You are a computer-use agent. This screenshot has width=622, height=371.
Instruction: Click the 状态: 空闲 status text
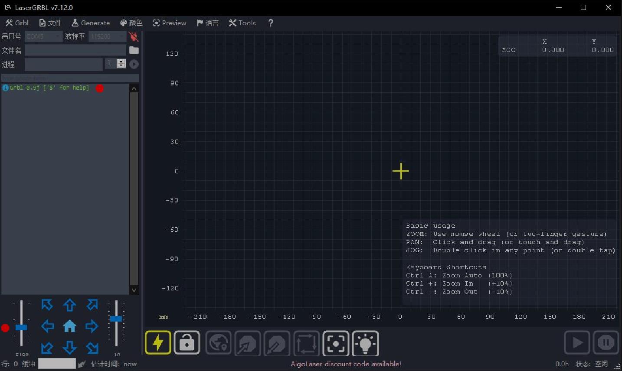tap(592, 364)
